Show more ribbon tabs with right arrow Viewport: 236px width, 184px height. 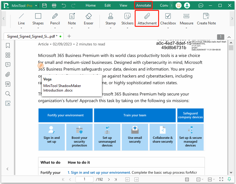[171, 6]
